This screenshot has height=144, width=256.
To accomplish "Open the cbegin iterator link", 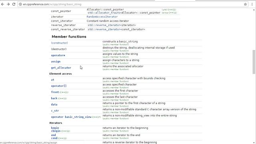I will point(56,131).
